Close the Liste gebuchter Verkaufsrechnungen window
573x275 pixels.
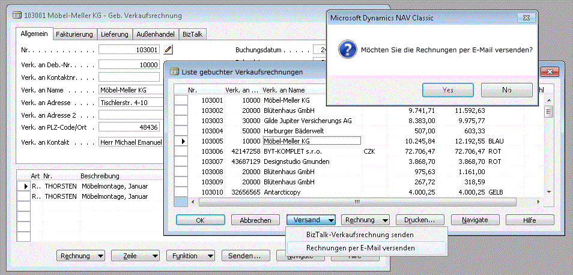click(550, 71)
